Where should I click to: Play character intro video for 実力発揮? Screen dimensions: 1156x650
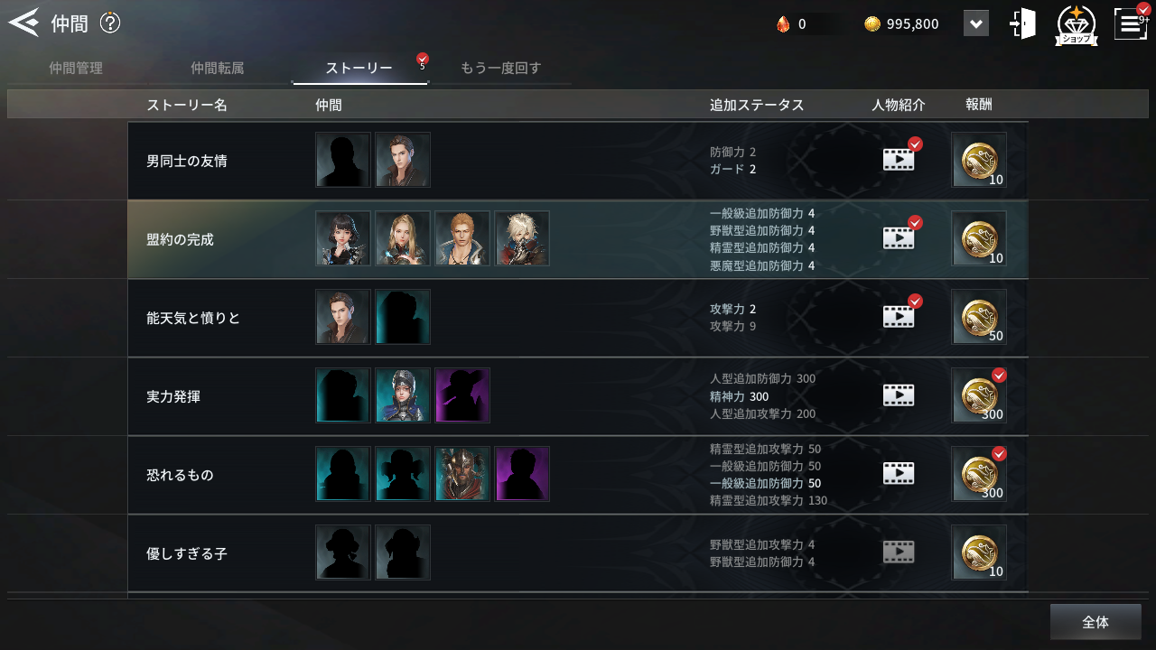pos(899,395)
